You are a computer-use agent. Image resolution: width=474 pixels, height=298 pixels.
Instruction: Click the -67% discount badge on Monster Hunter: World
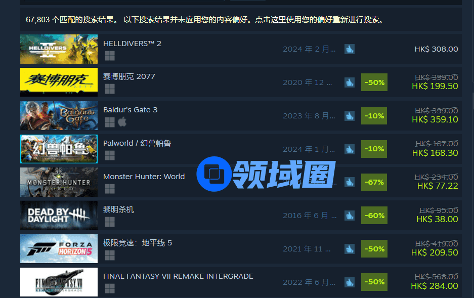tap(374, 182)
